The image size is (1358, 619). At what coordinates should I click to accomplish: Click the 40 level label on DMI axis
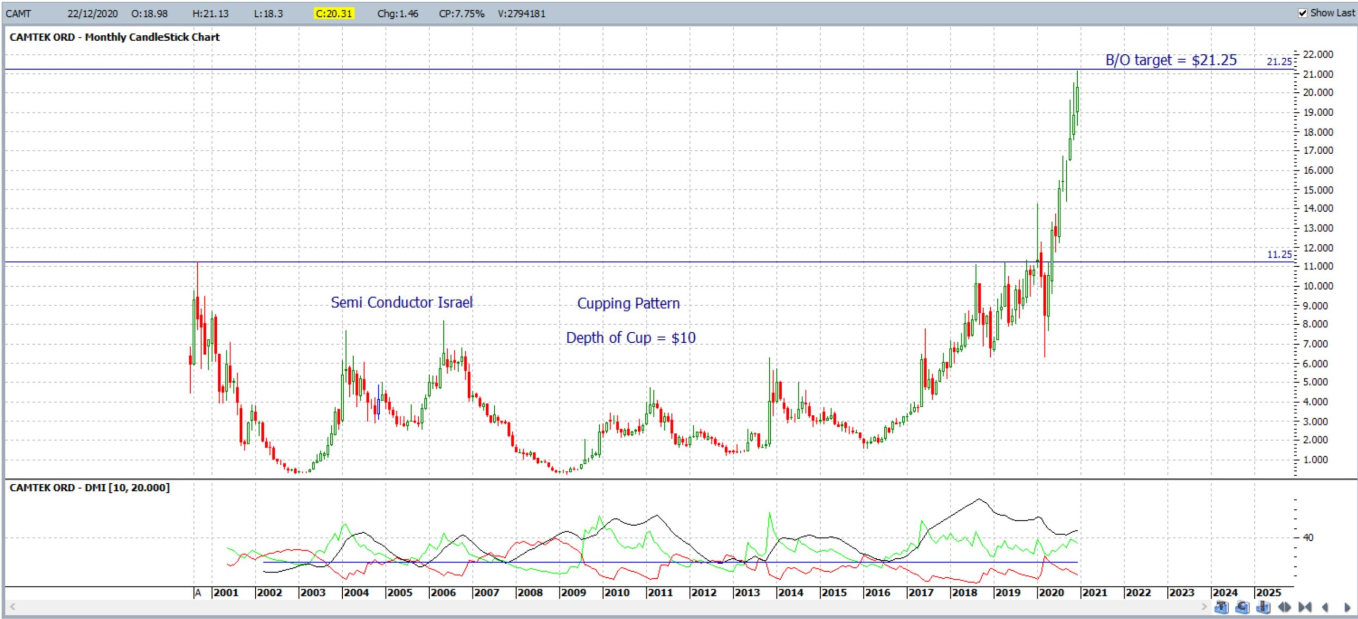click(x=1308, y=538)
